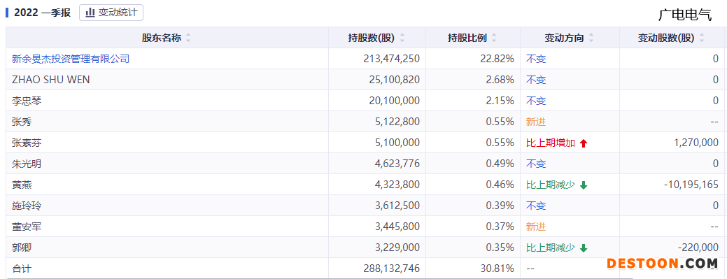Select shareholder 黄燕
This screenshot has height=279, width=727.
(x=22, y=185)
